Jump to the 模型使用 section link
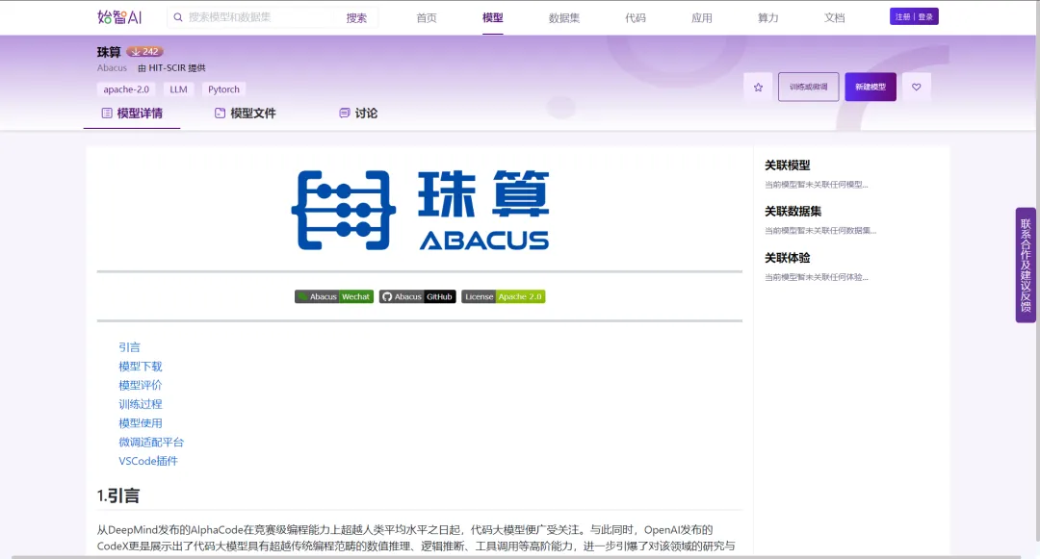This screenshot has width=1040, height=559. (140, 423)
